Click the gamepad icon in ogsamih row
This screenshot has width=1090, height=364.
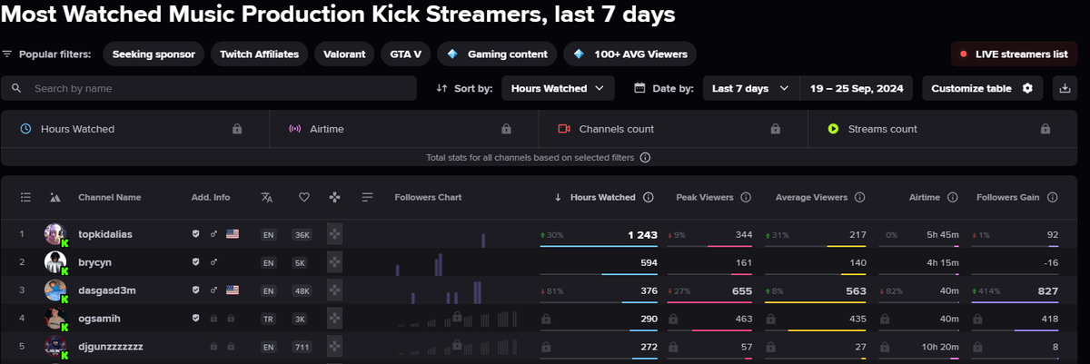point(334,319)
